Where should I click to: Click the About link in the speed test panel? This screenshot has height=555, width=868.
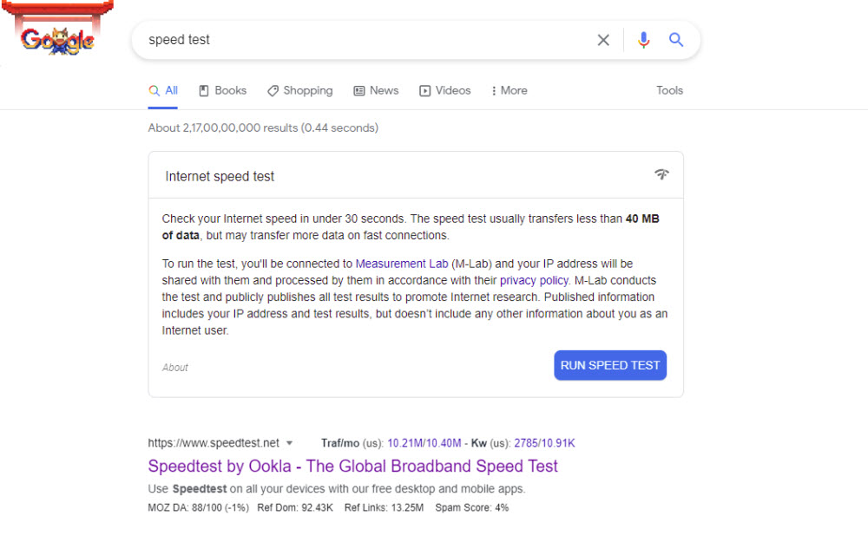click(x=174, y=367)
